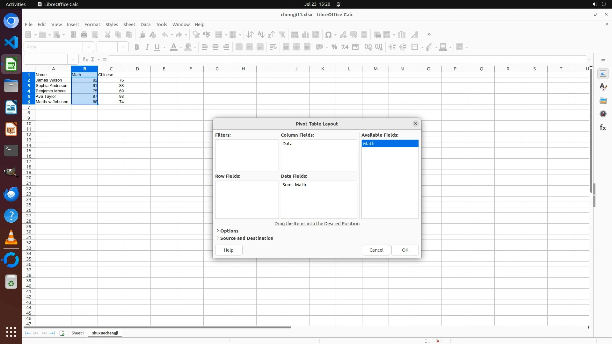
Task: Open the Name Box dropdown arrow
Action: [73, 60]
